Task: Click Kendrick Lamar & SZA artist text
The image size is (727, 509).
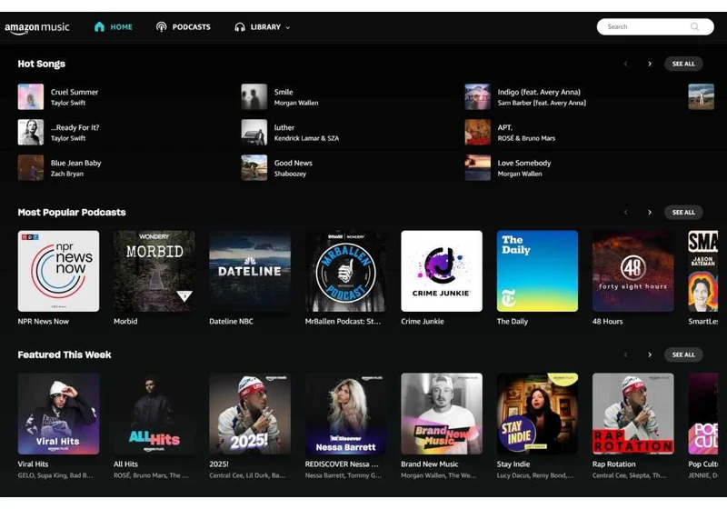Action: (x=306, y=138)
